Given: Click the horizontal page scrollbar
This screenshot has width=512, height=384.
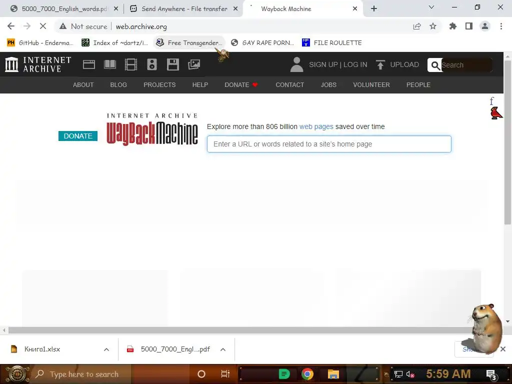Looking at the screenshot, I should pos(240,330).
